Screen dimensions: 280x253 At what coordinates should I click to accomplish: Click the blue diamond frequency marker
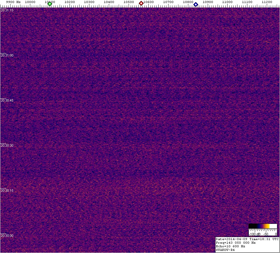(x=196, y=4)
